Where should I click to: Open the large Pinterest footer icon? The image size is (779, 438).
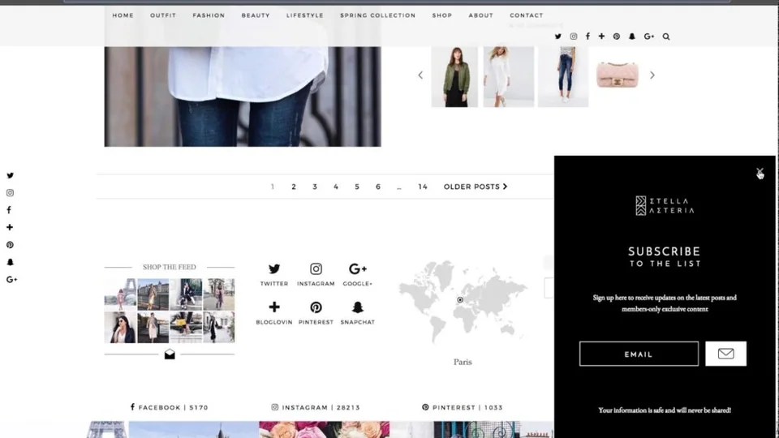pos(316,307)
